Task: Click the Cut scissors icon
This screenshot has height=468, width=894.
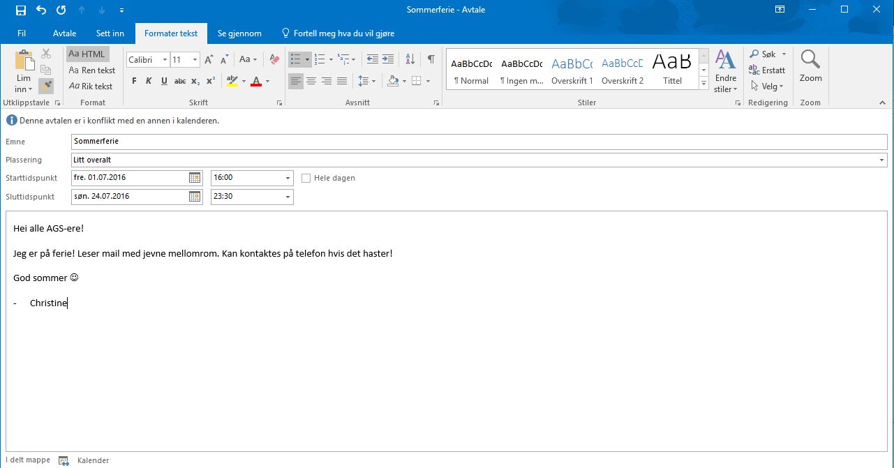Action: pos(46,54)
